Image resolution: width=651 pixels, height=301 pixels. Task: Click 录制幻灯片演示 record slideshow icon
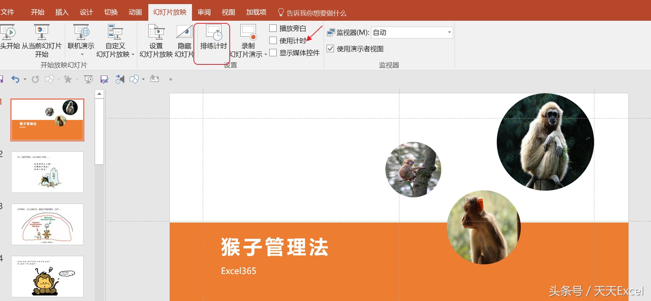coord(248,33)
